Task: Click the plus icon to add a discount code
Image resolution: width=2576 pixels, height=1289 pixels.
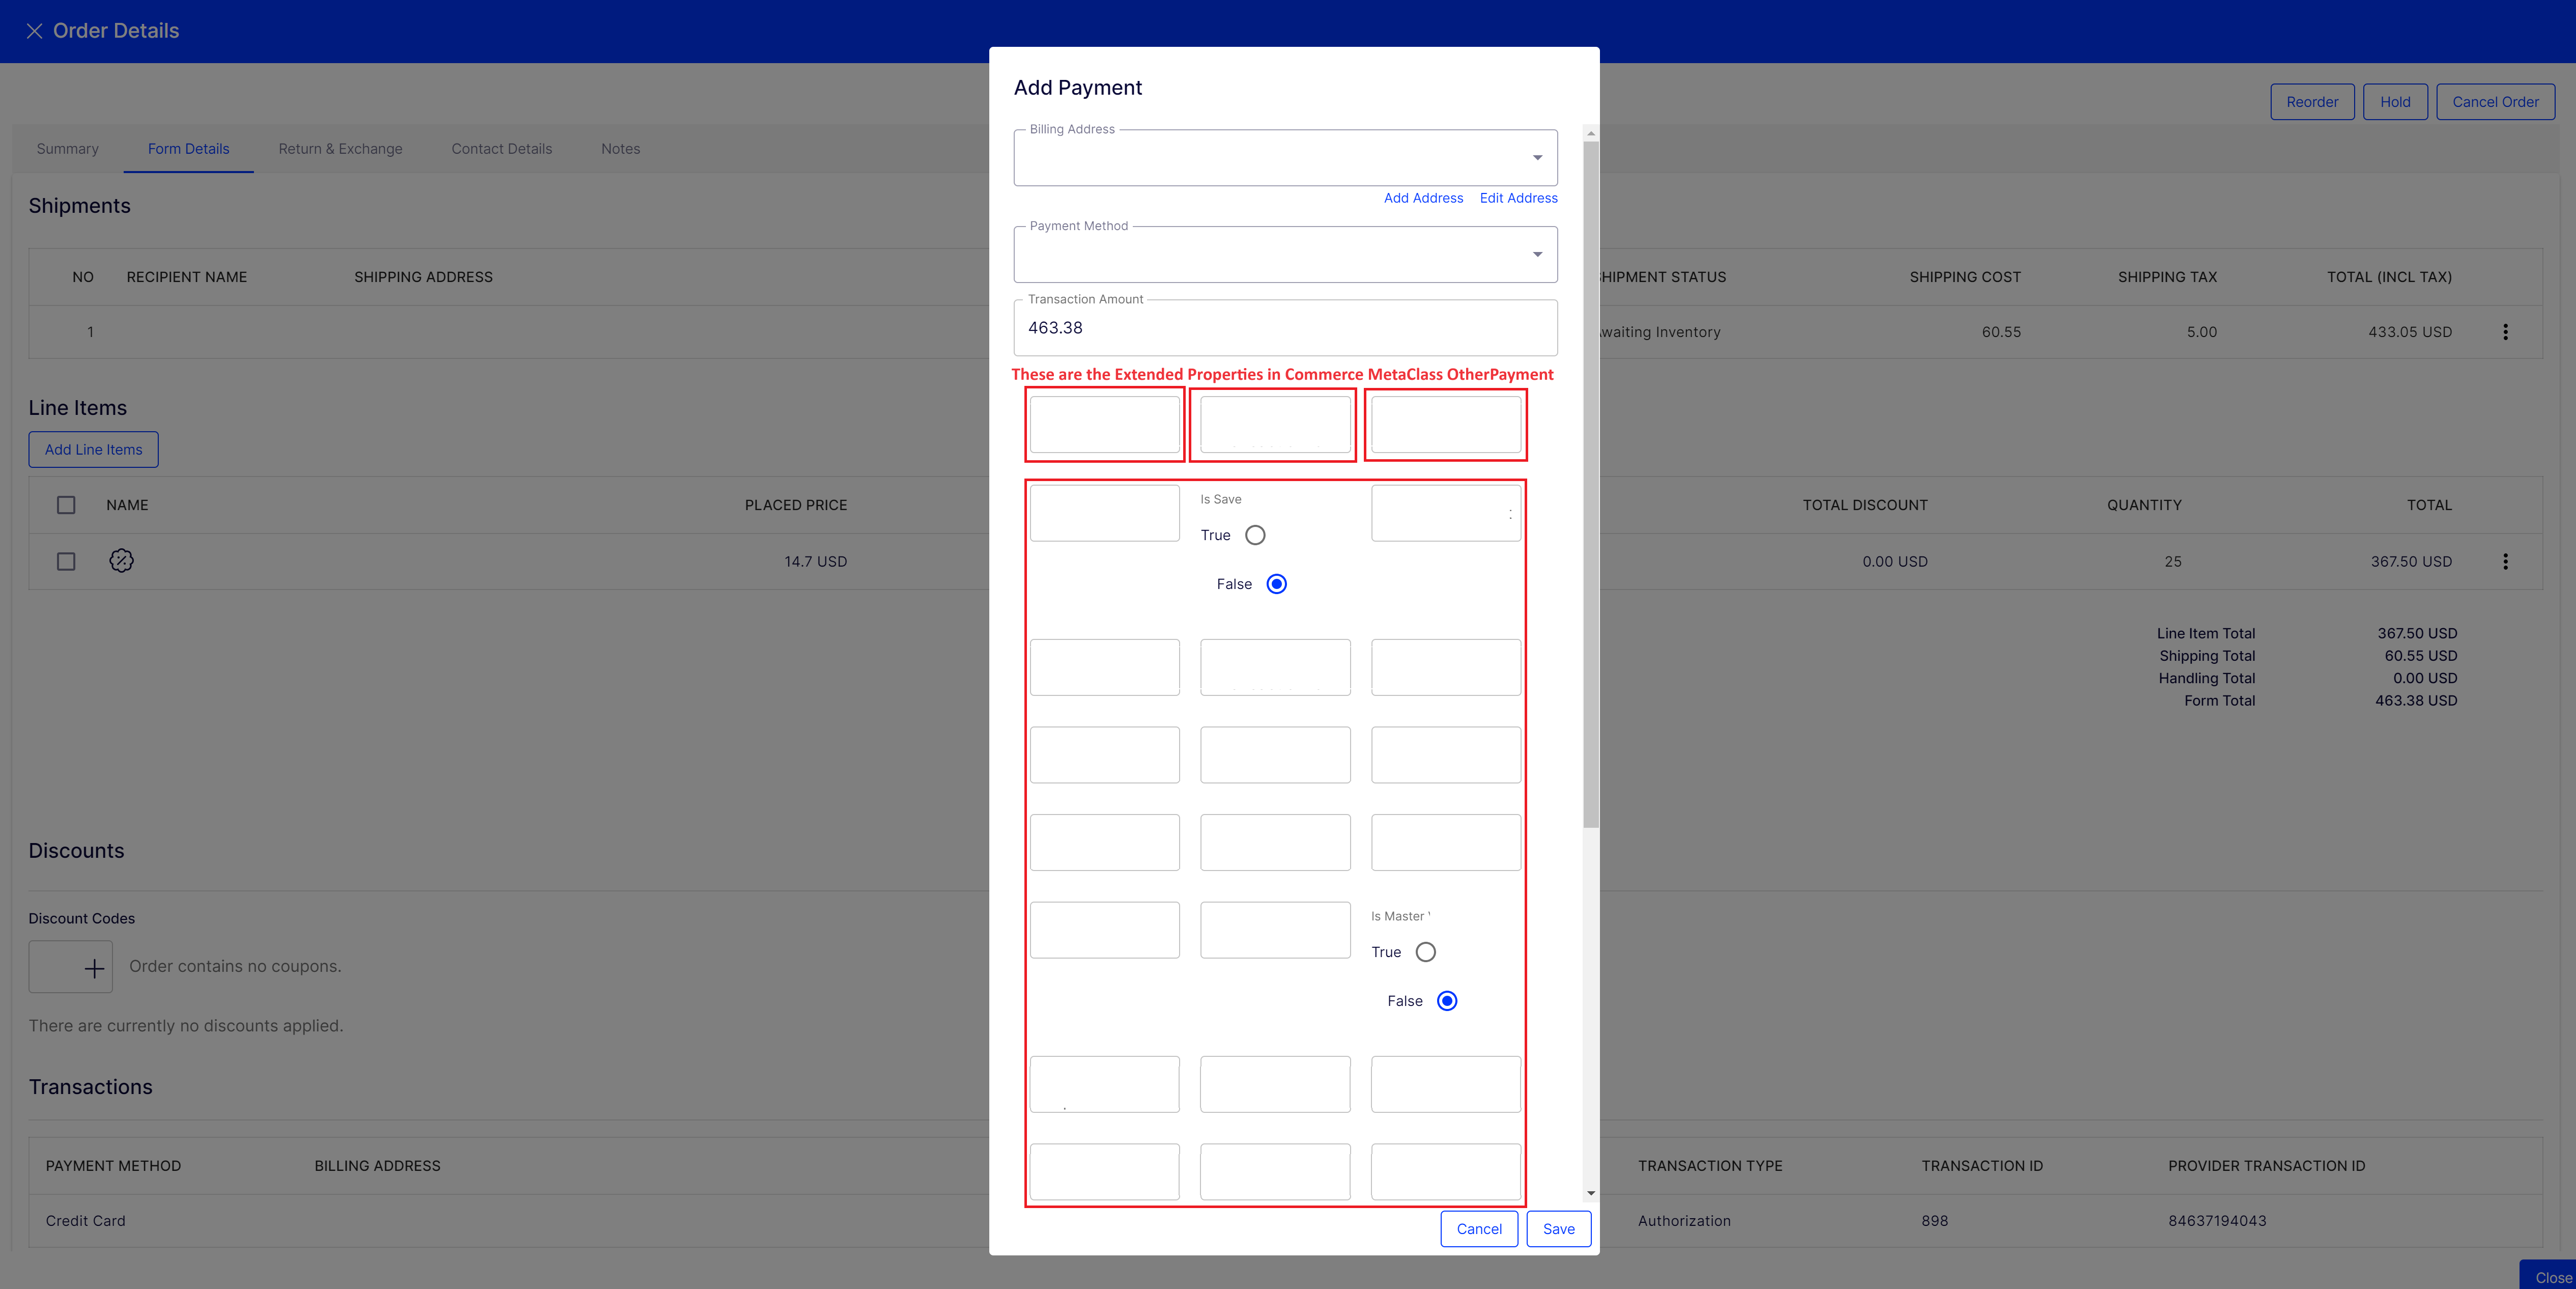Action: (x=94, y=968)
